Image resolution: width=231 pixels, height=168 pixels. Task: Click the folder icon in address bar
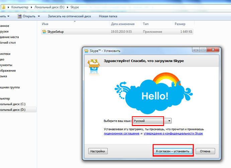3,7
